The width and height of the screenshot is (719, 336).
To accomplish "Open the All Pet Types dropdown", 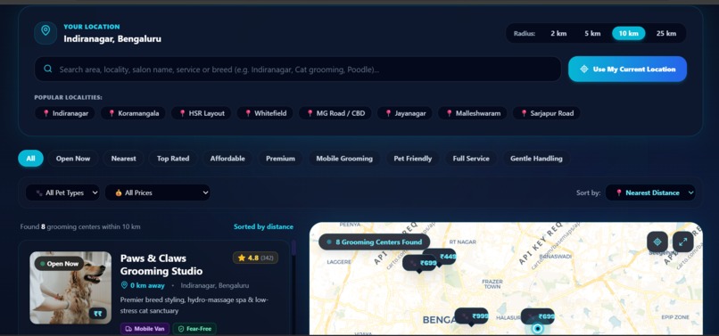I will [x=62, y=193].
